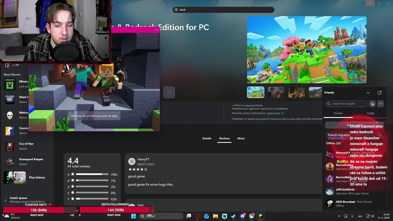The image size is (393, 221).
Task: Expand Friend requests arrow
Action: (380, 135)
